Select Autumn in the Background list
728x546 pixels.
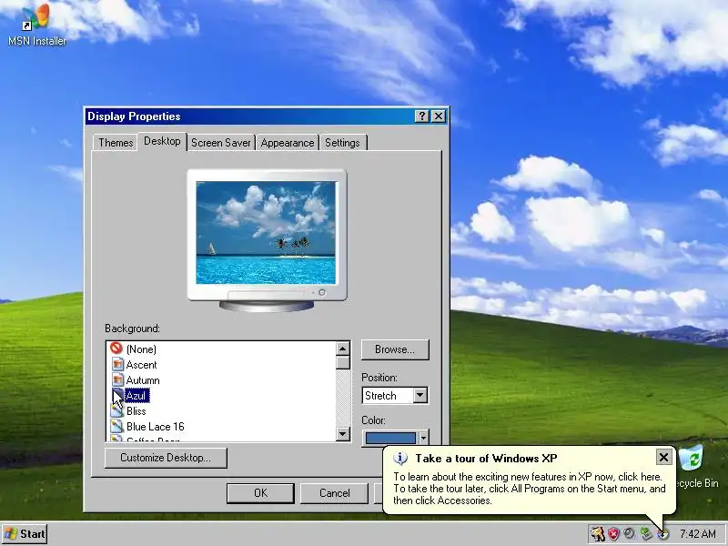point(143,380)
